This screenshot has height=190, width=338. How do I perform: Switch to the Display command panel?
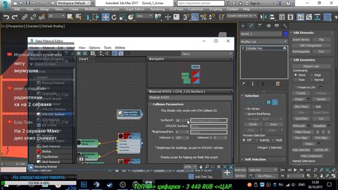(277, 26)
